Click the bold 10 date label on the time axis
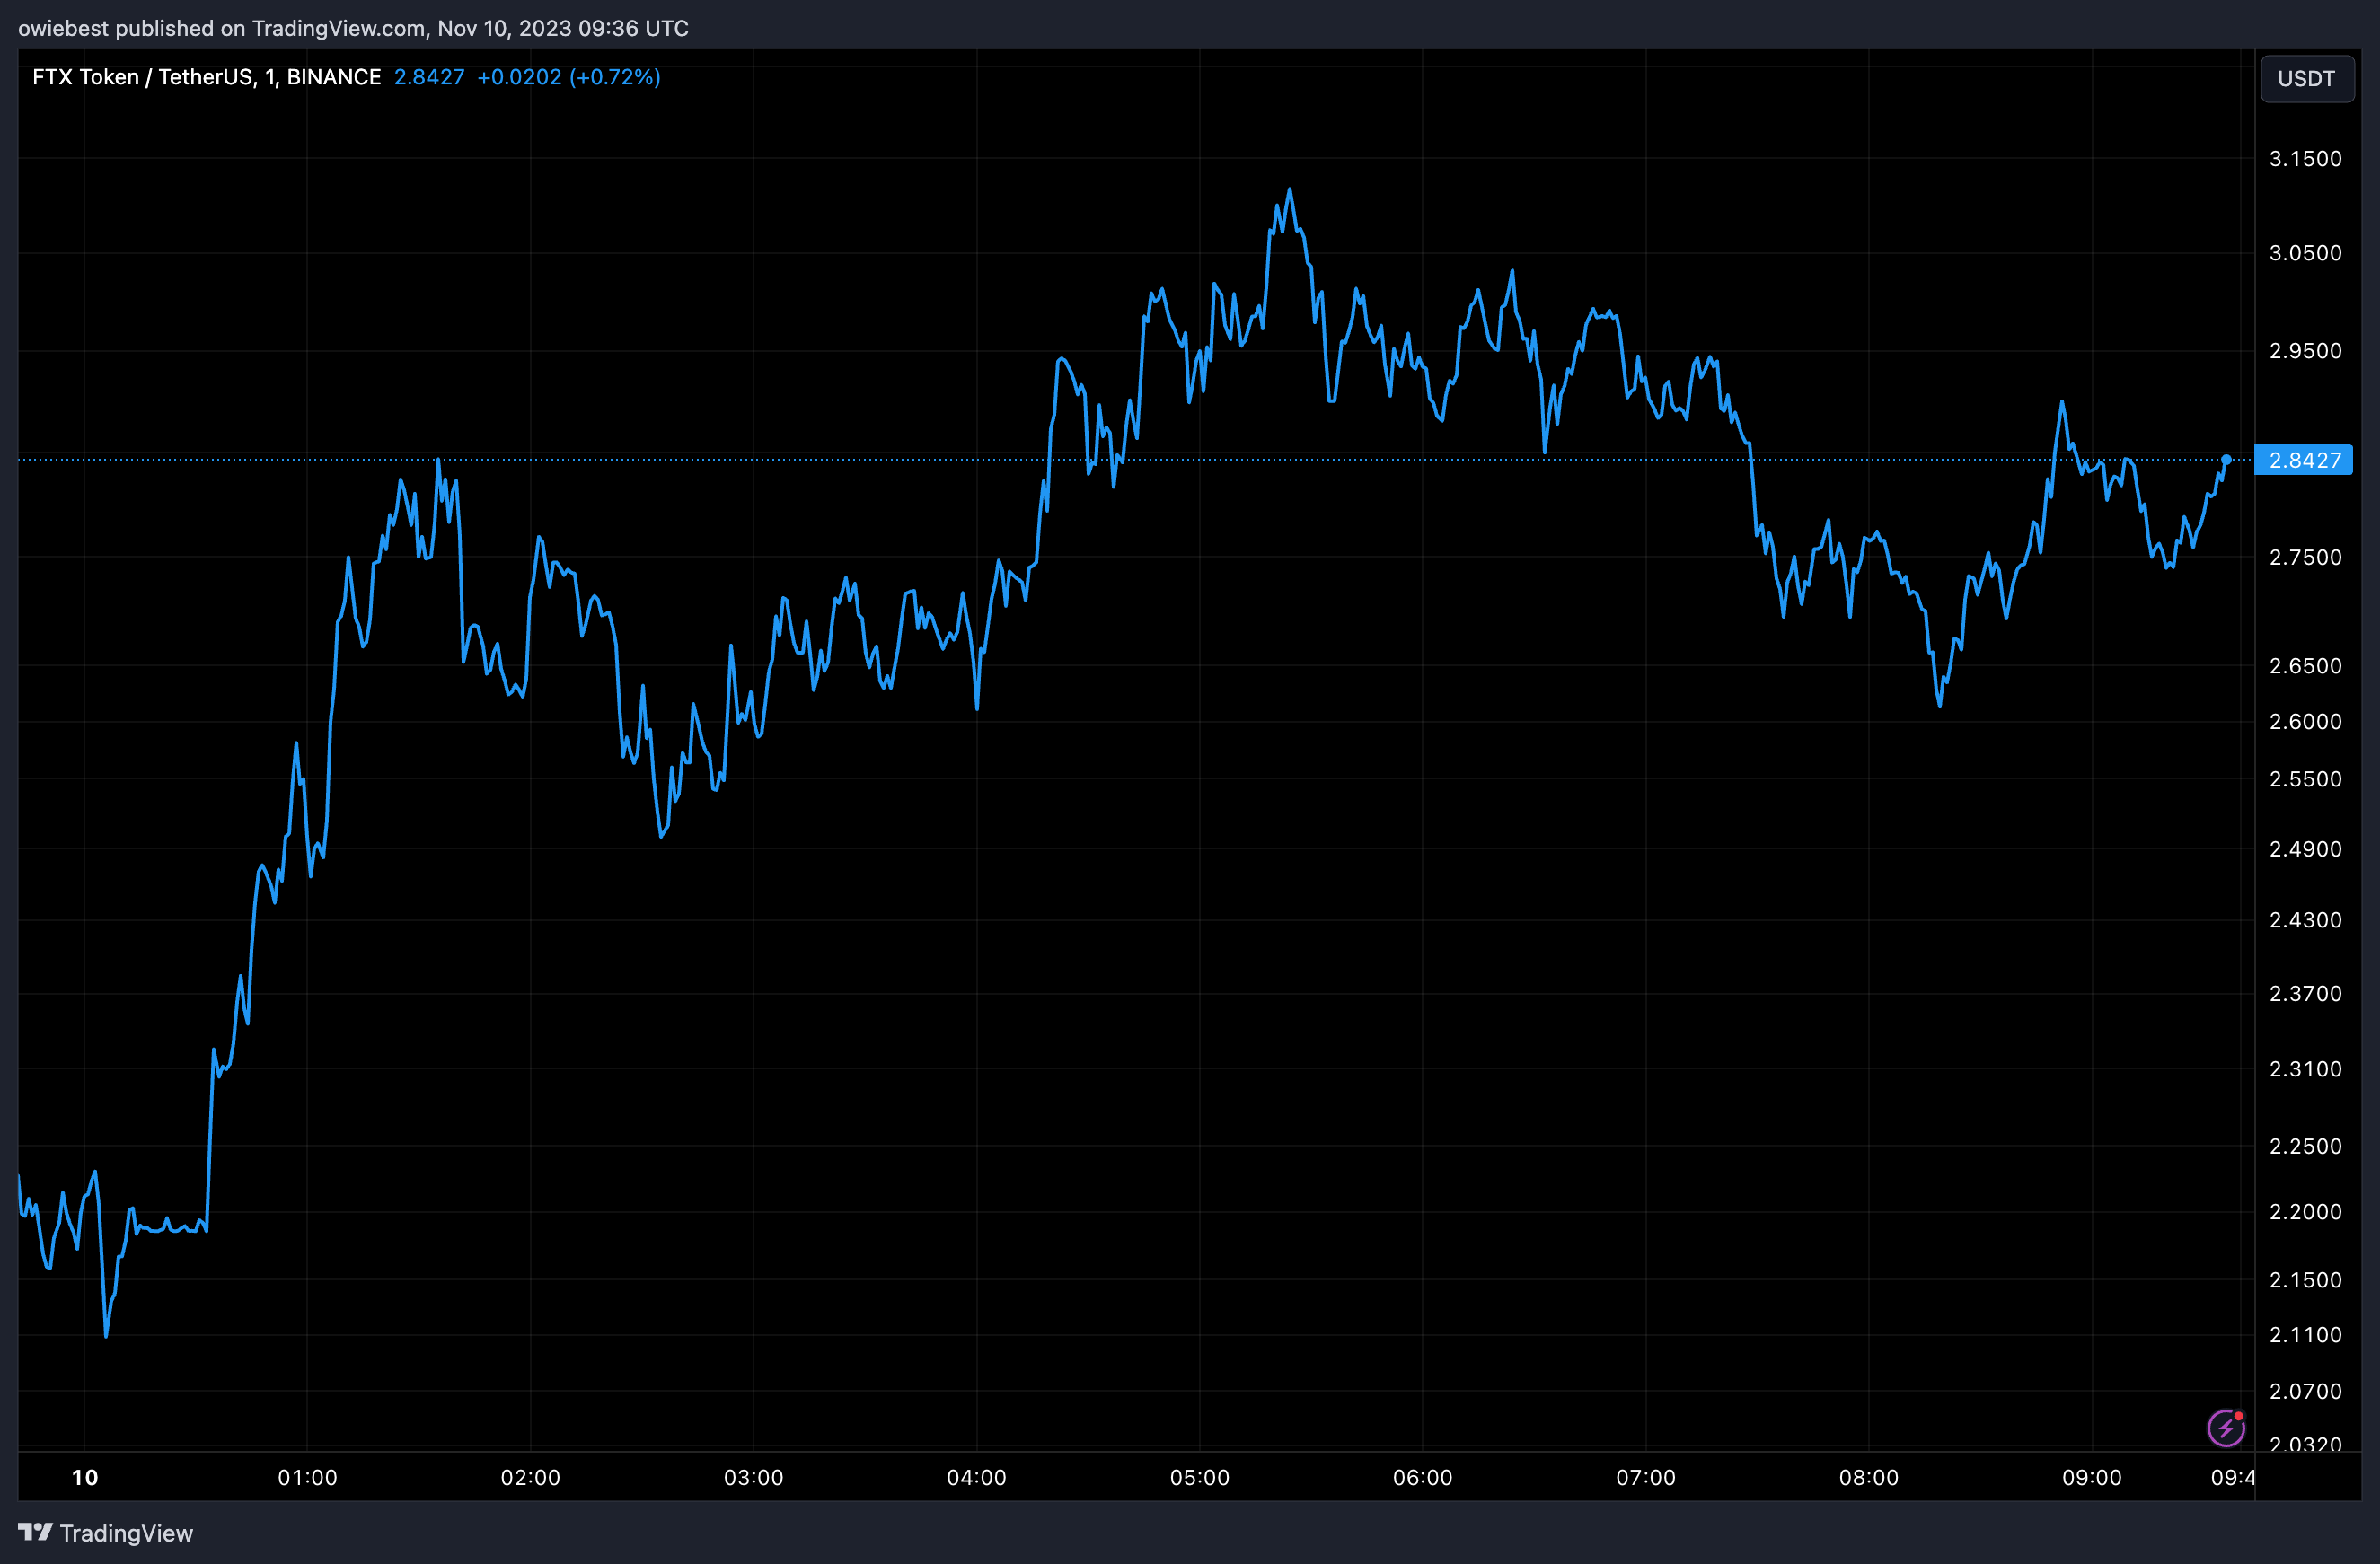The width and height of the screenshot is (2380, 1564). (x=85, y=1477)
